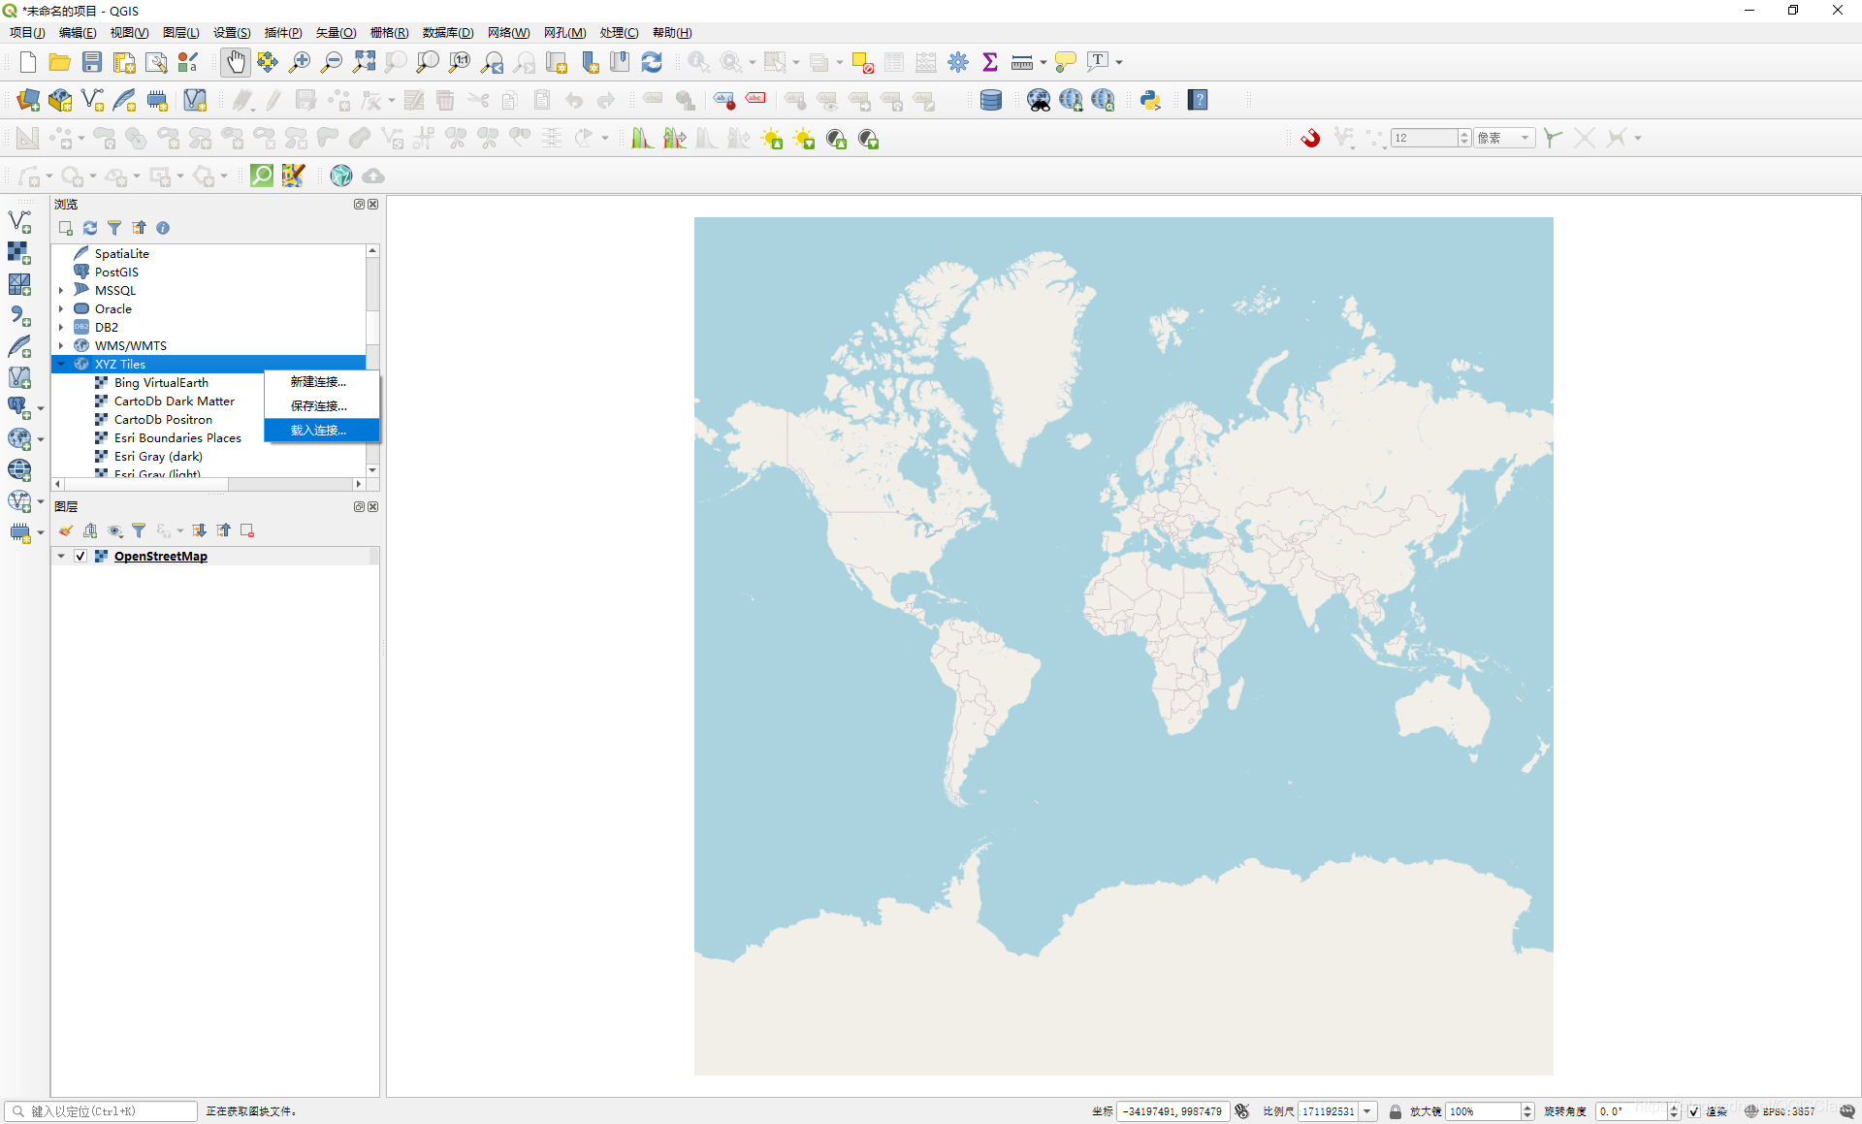Choose 保存连接 from context menu
Image resolution: width=1862 pixels, height=1124 pixels.
coord(322,406)
